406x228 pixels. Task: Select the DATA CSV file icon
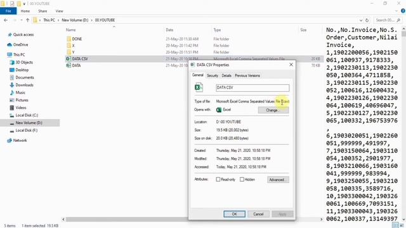(69, 59)
